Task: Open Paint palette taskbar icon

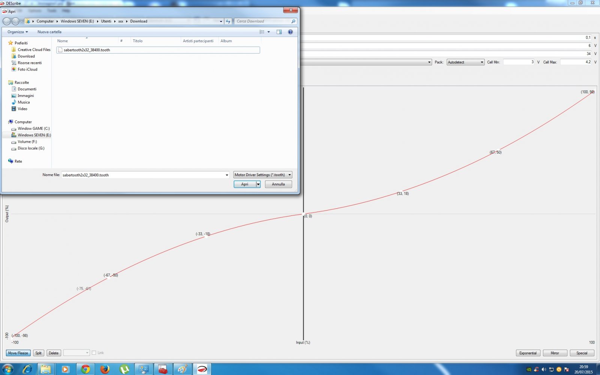Action: click(x=183, y=369)
